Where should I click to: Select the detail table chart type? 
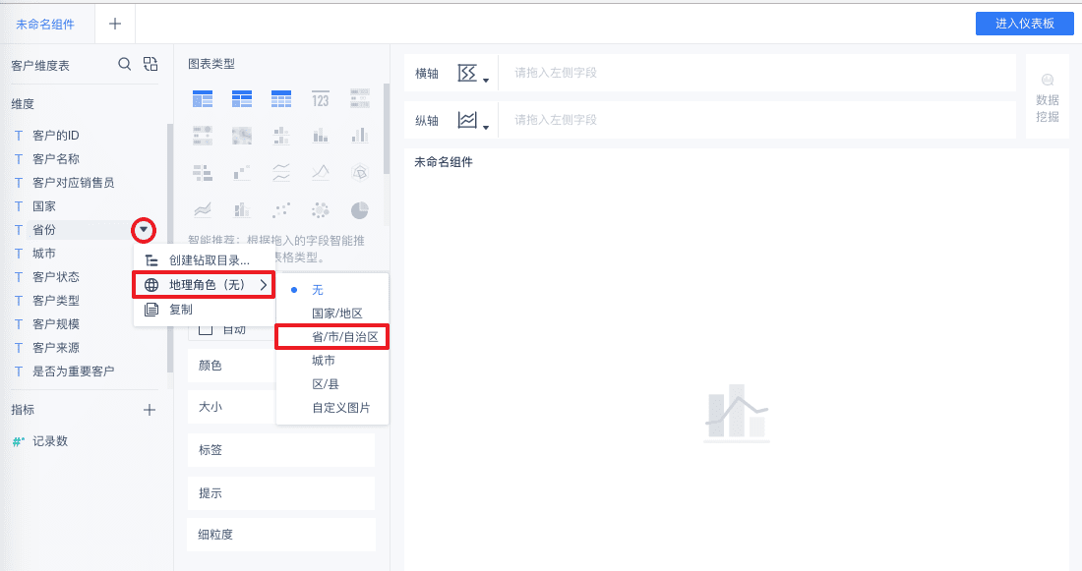click(281, 99)
